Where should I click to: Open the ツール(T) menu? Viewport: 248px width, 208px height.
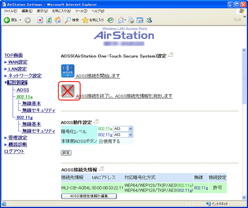tap(81, 11)
